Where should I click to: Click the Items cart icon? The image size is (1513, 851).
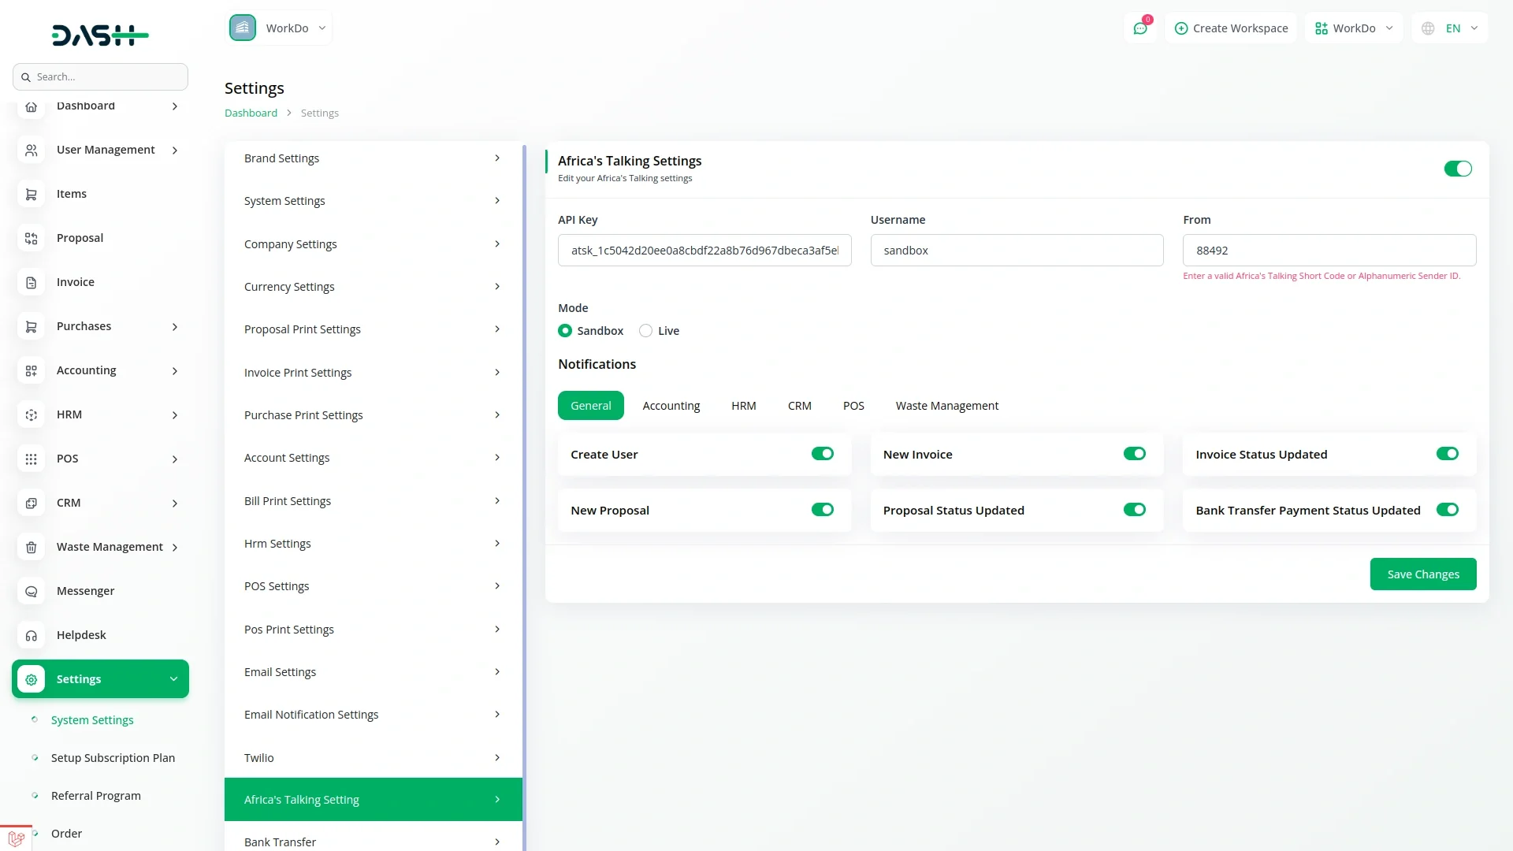point(32,194)
